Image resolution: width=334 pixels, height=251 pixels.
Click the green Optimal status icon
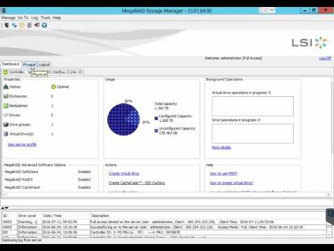(53, 86)
